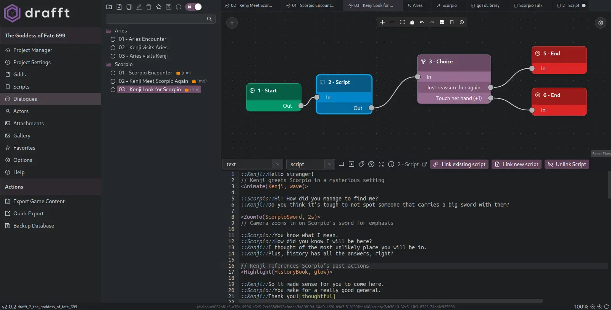
Task: Zoom in on the node canvas
Action: 382,22
